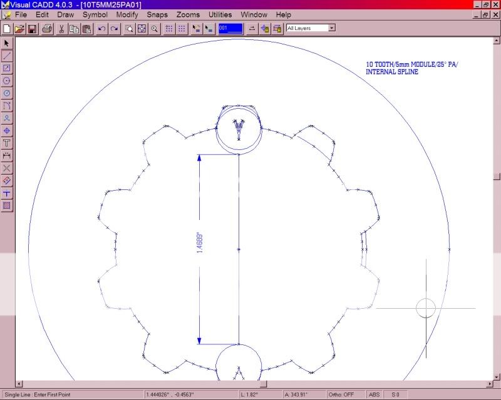Click the Single Line prompt in status bar
Image resolution: width=501 pixels, height=400 pixels.
pos(38,394)
